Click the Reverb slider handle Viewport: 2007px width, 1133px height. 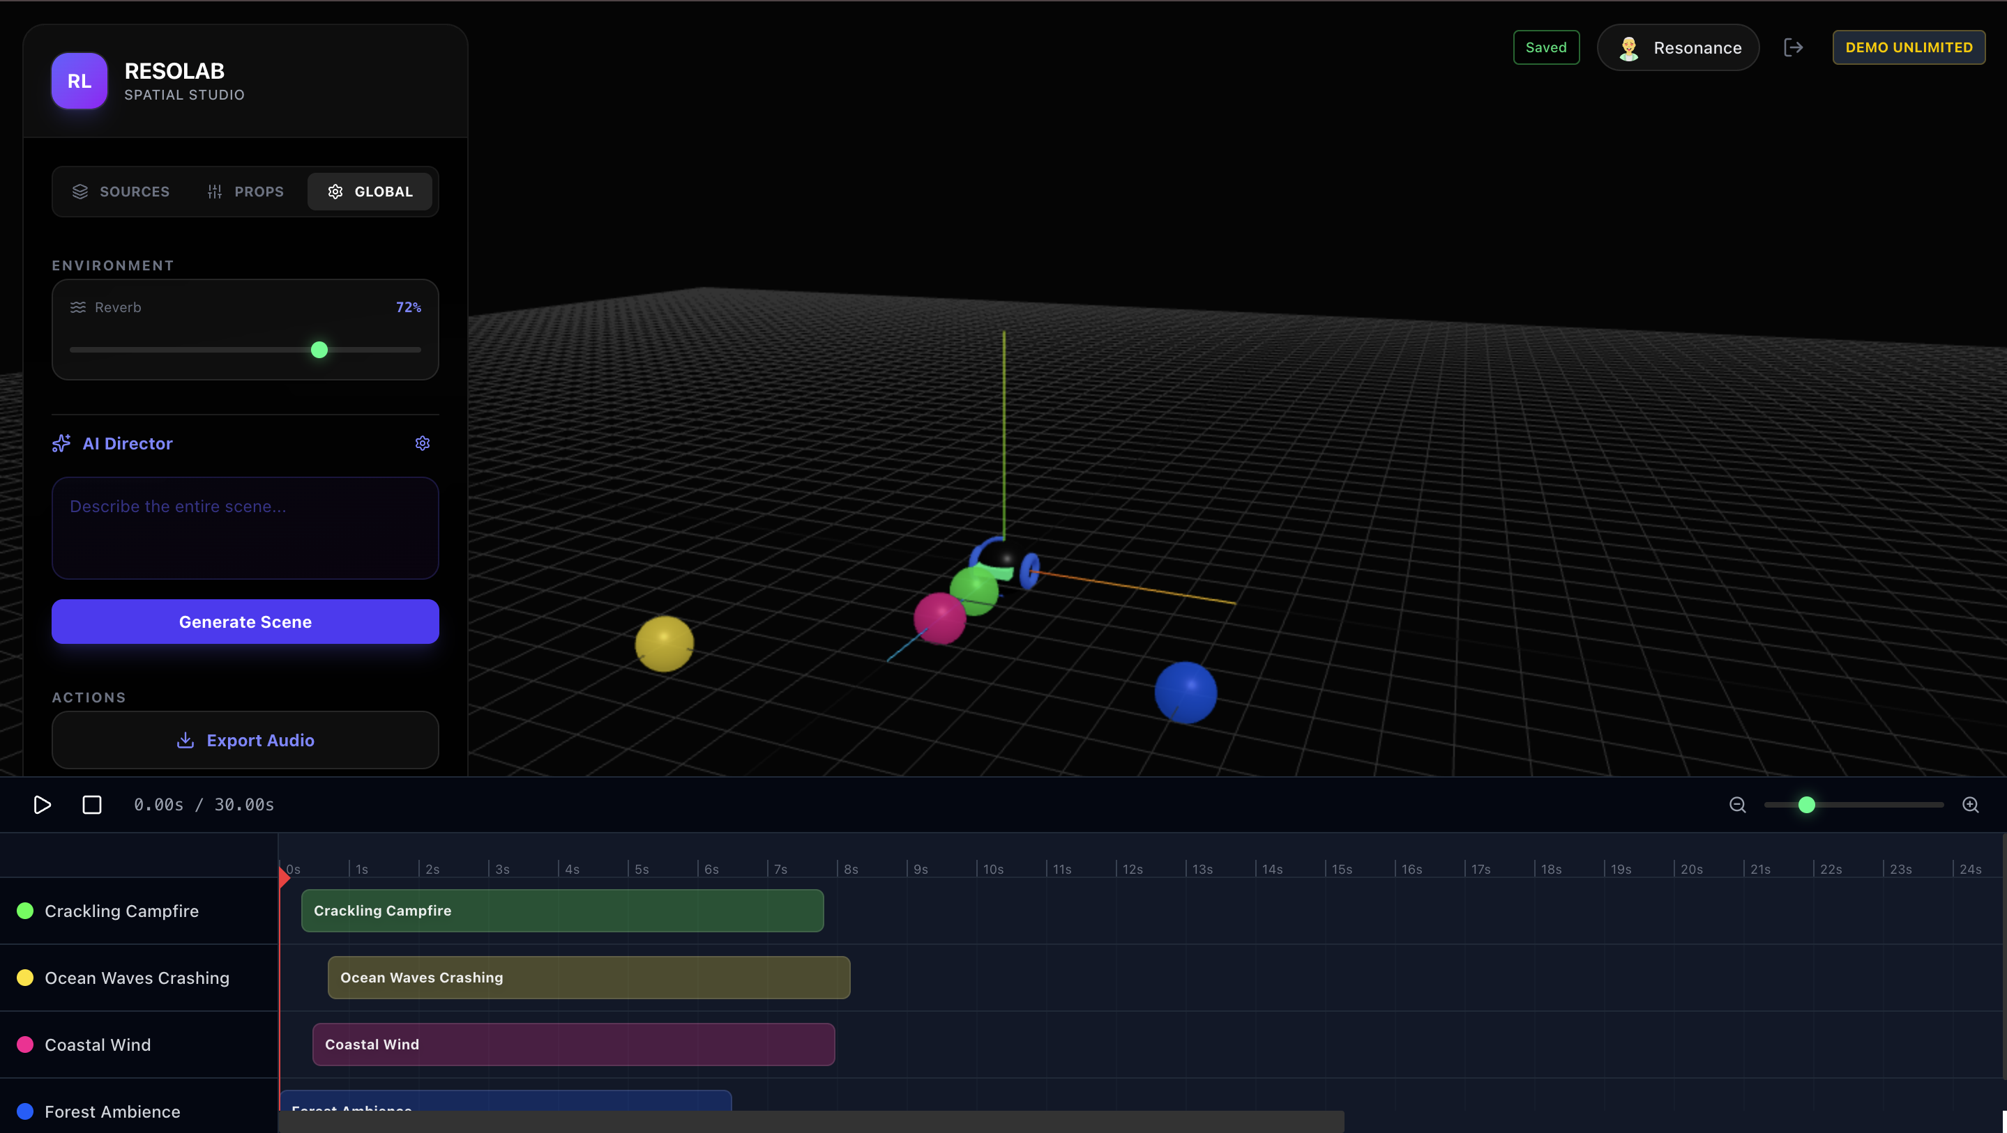coord(319,350)
